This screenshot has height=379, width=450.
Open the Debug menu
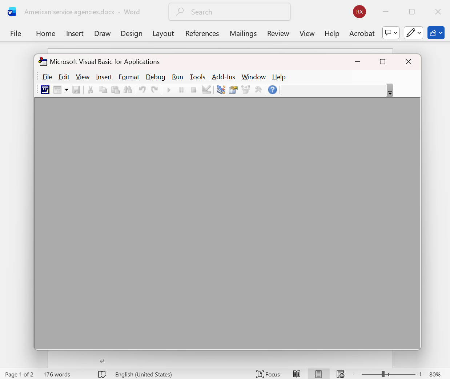click(x=155, y=77)
